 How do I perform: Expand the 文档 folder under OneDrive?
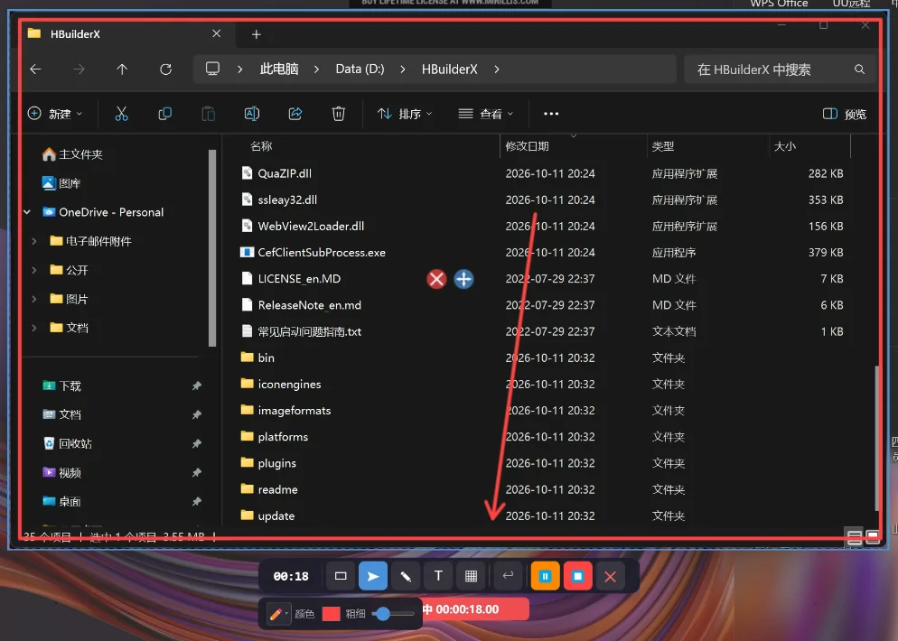(x=33, y=328)
